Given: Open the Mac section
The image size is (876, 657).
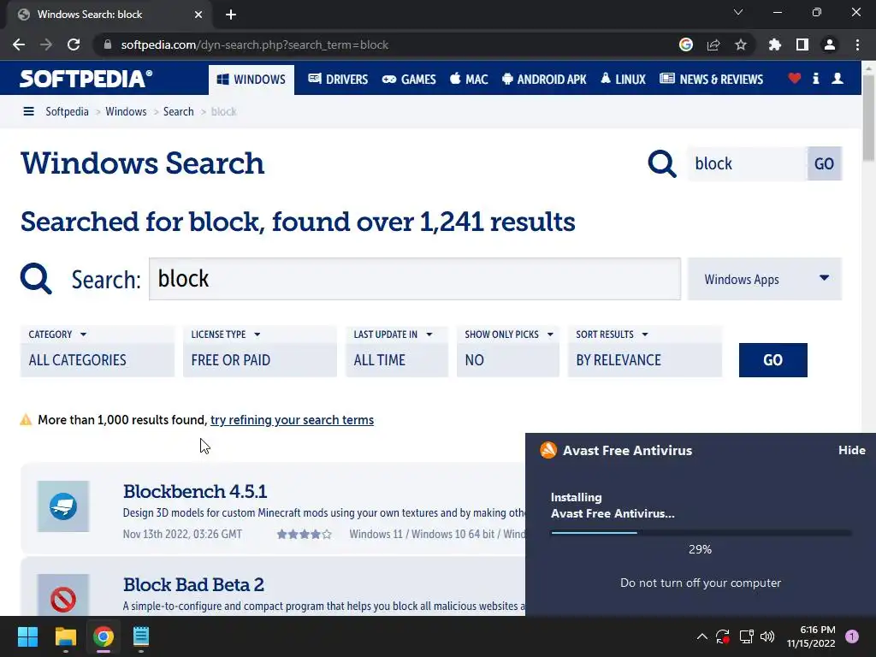Looking at the screenshot, I should [x=469, y=80].
